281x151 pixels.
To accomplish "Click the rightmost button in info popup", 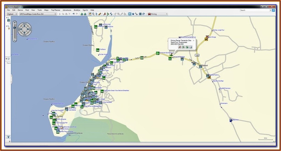I will tap(191, 47).
